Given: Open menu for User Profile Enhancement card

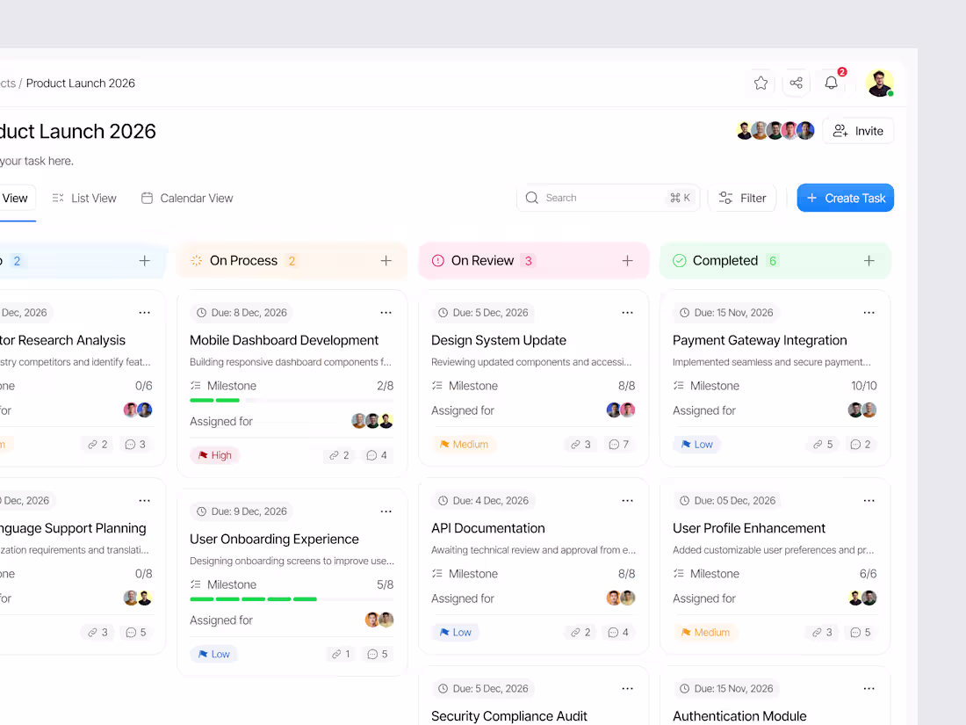Looking at the screenshot, I should 869,501.
